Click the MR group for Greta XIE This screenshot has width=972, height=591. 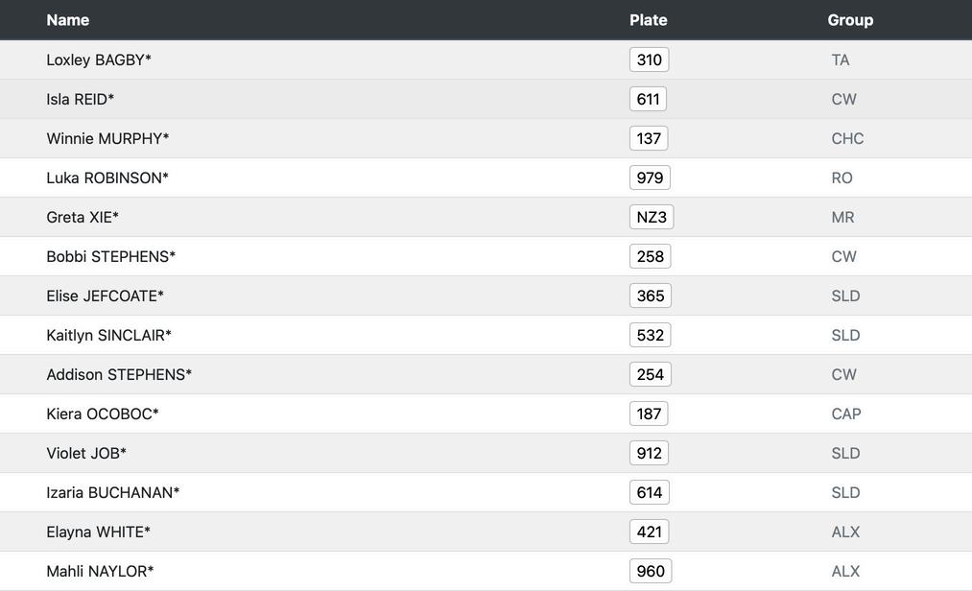tap(842, 217)
